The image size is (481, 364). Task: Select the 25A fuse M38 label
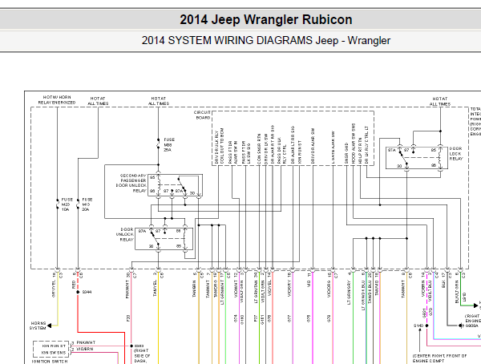pyautogui.click(x=169, y=144)
